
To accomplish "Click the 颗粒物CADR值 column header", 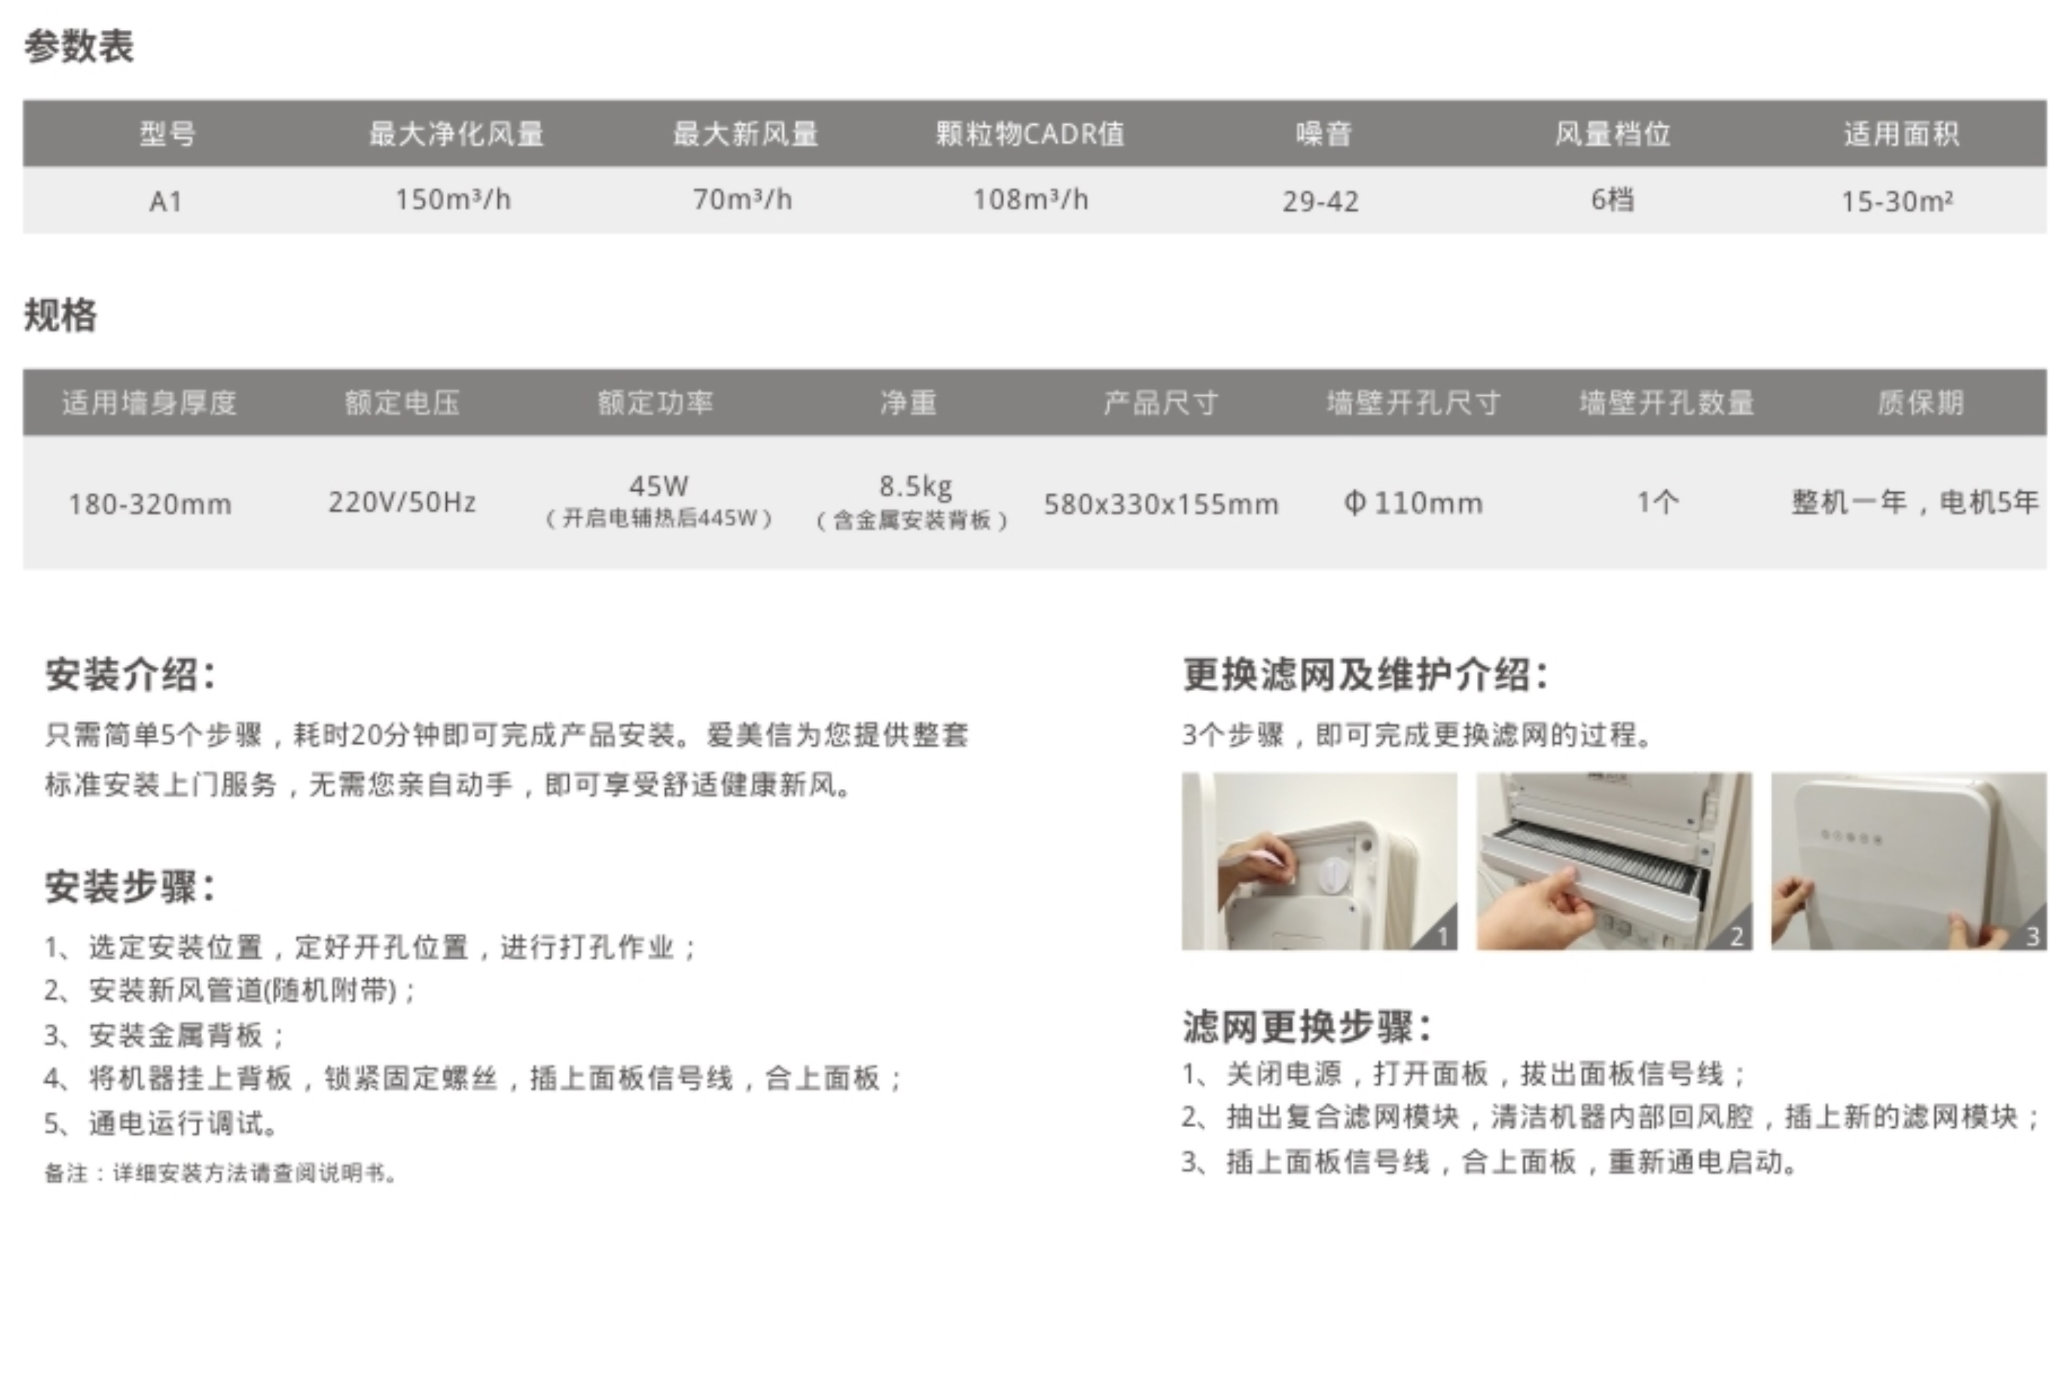I will (1030, 134).
